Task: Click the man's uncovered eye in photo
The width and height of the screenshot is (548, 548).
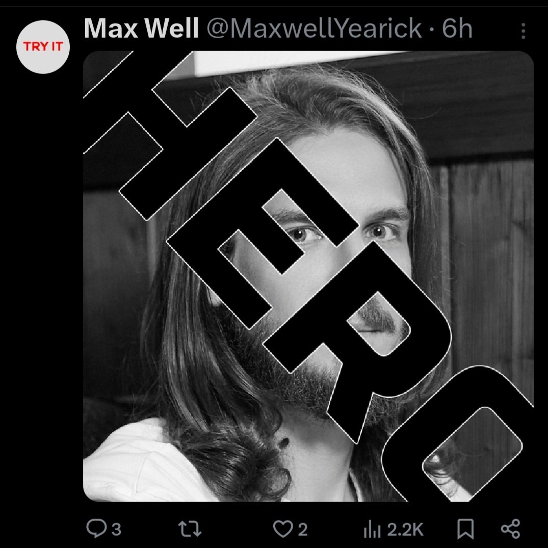Action: click(380, 232)
